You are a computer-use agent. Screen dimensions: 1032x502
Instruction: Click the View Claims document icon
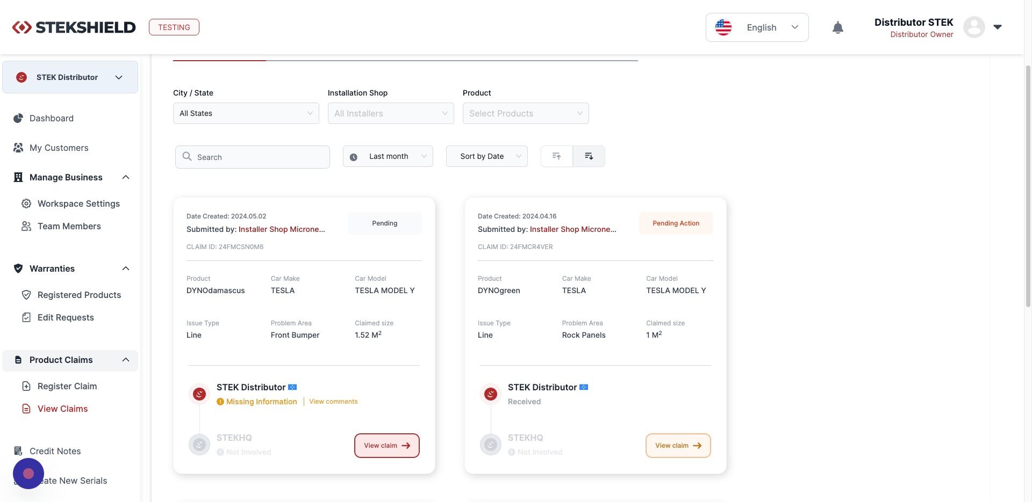click(x=26, y=409)
